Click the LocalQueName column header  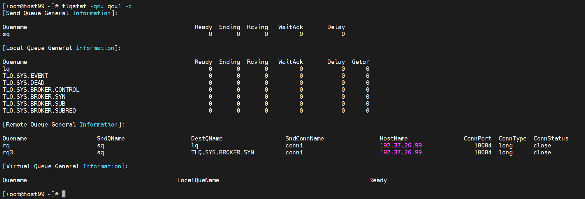pos(198,180)
